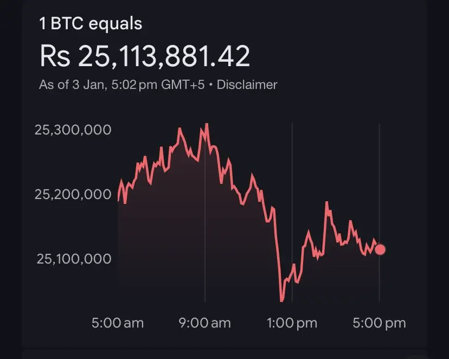The width and height of the screenshot is (449, 359).
Task: Click the tallest price spike after 1:00 pm
Action: pyautogui.click(x=327, y=202)
